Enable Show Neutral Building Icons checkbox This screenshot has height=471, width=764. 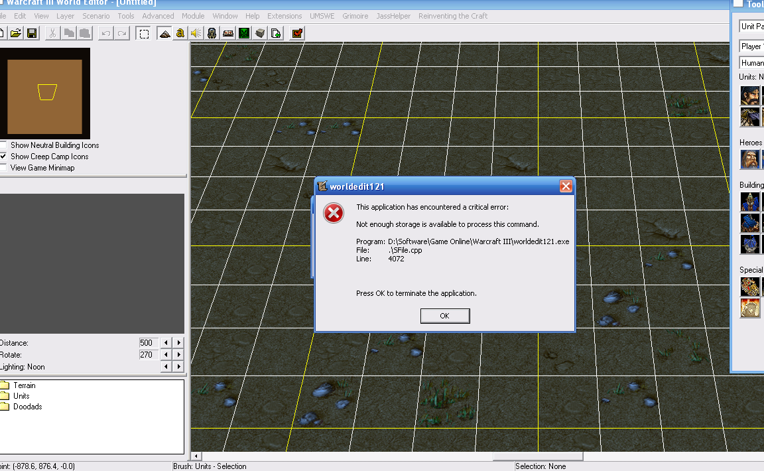[3, 145]
